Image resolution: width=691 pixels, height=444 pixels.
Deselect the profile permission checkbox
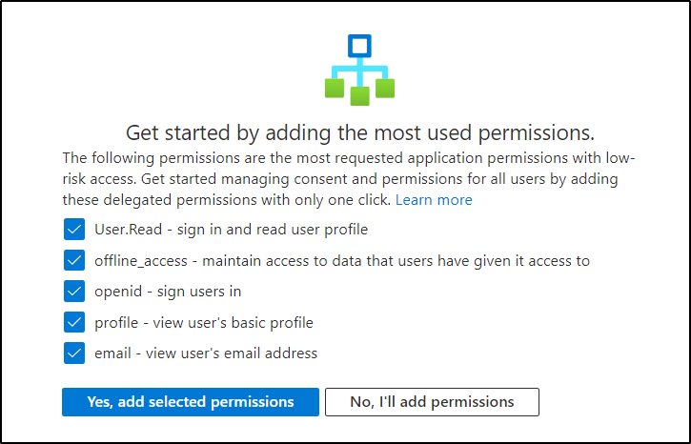coord(74,322)
